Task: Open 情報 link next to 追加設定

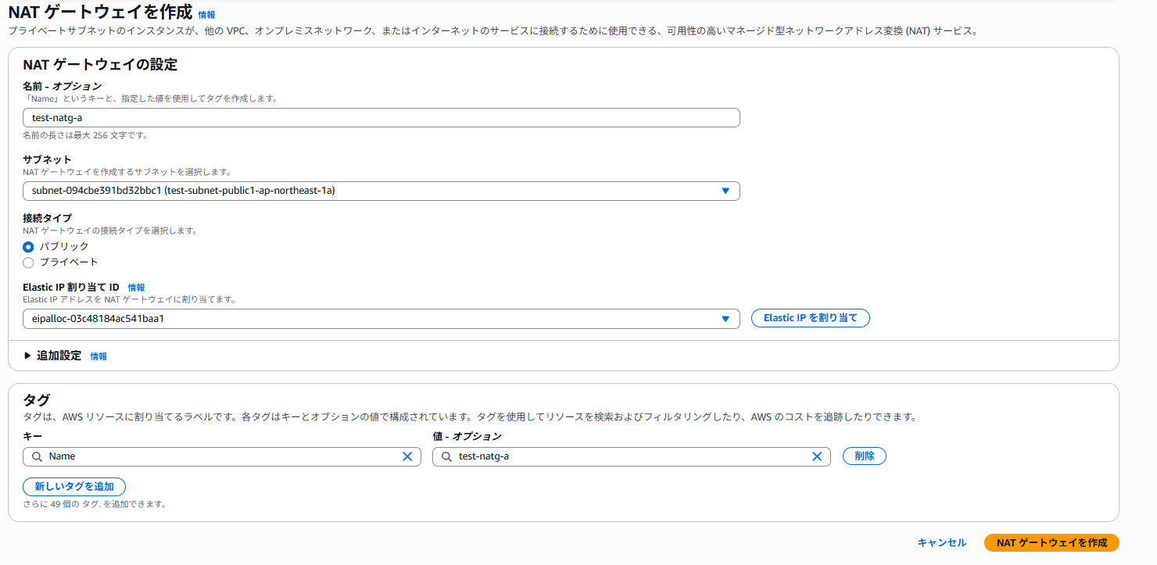Action: click(99, 356)
